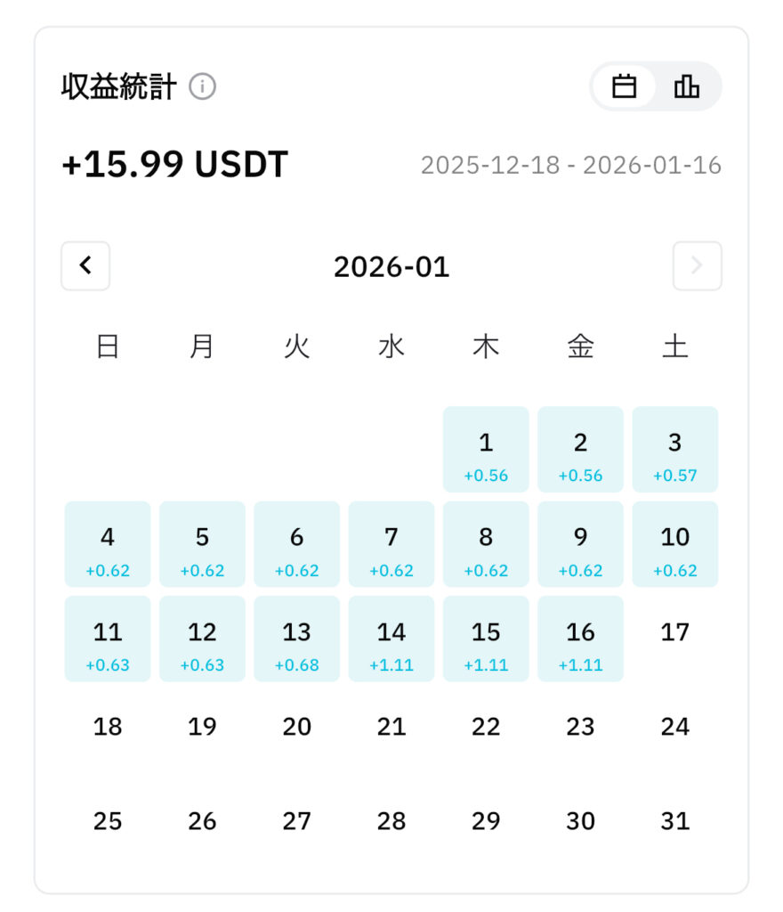Switch to calendar view icon
The image size is (783, 912).
click(625, 86)
